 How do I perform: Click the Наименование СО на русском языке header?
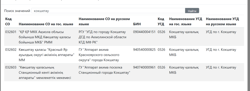pos(104,21)
